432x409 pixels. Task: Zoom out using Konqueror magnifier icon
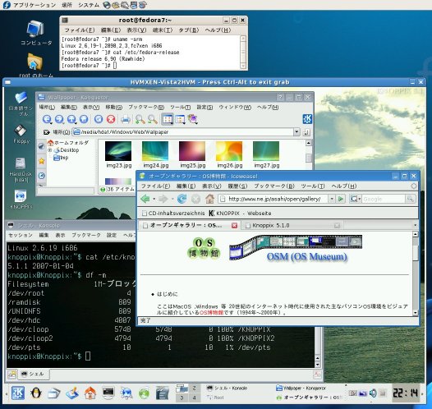coord(153,119)
